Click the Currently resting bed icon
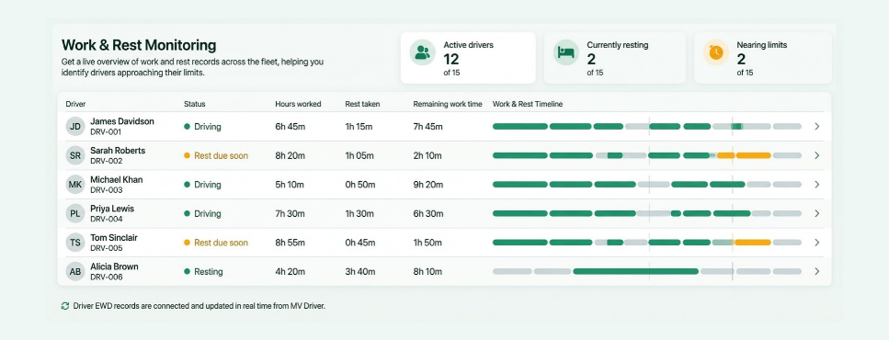 tap(565, 52)
